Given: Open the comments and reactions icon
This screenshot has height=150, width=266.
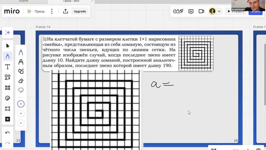Looking at the screenshot, I should pos(191,11).
